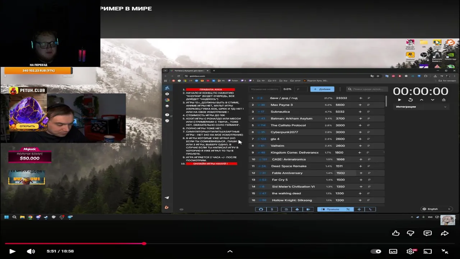Screen dimensions: 460x259
Task: Like the video with thumbs up
Action: coord(396,233)
